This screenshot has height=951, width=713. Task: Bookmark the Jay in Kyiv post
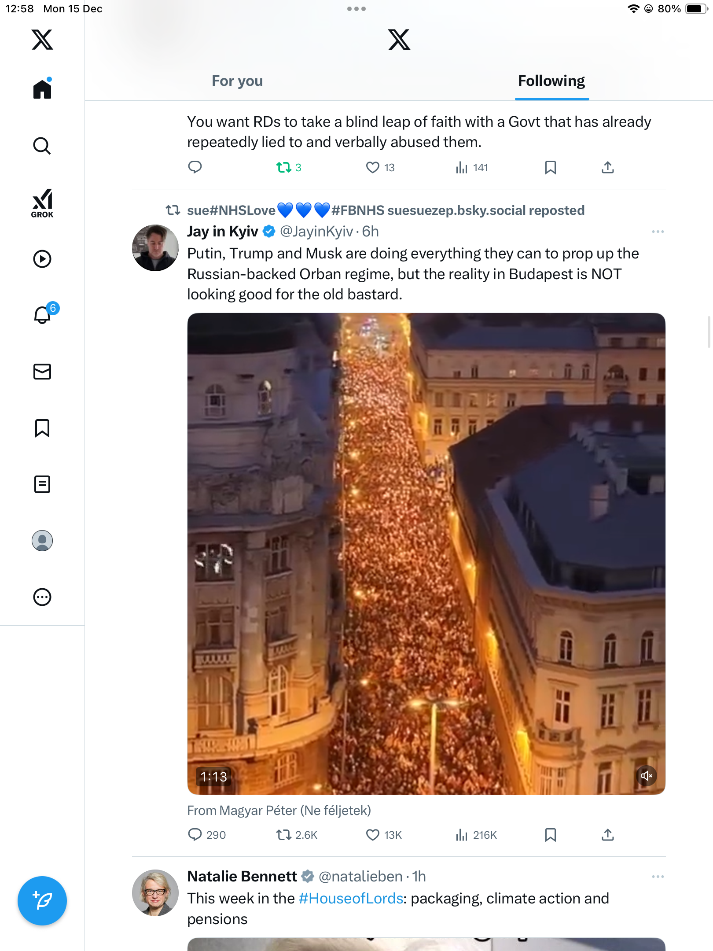550,835
